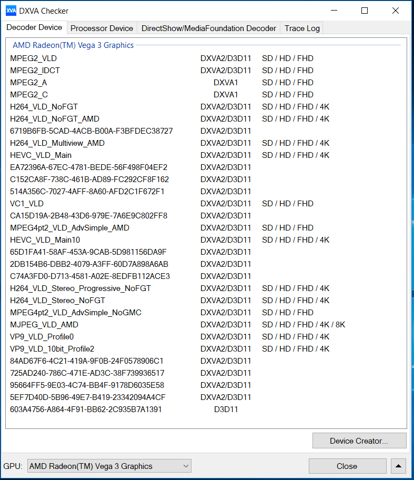Click the AMD Radeon(TM) Vega 3 Graphics group header
Viewport: 414px width, 480px height.
tap(73, 45)
